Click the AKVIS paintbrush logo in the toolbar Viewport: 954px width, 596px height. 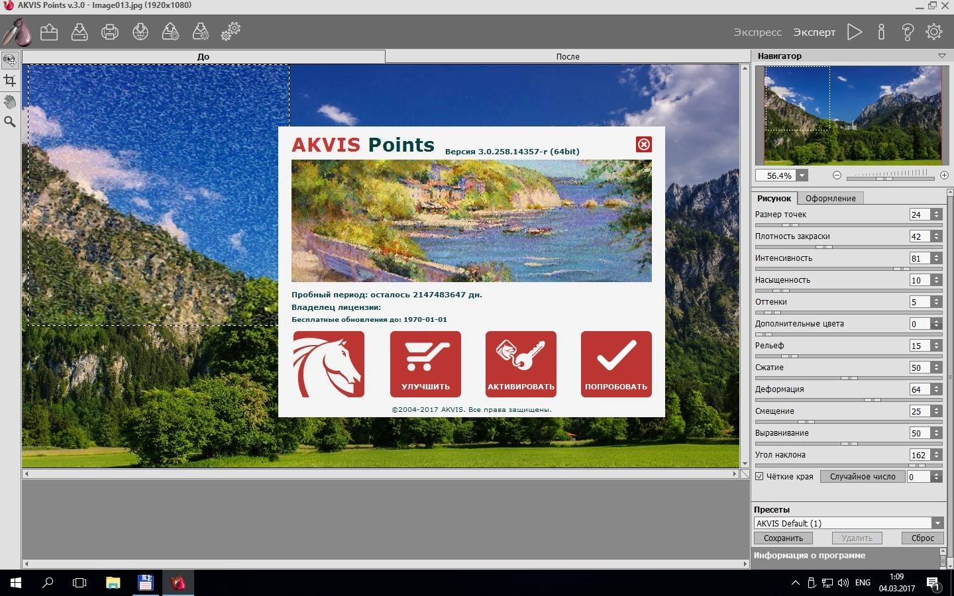pyautogui.click(x=17, y=32)
